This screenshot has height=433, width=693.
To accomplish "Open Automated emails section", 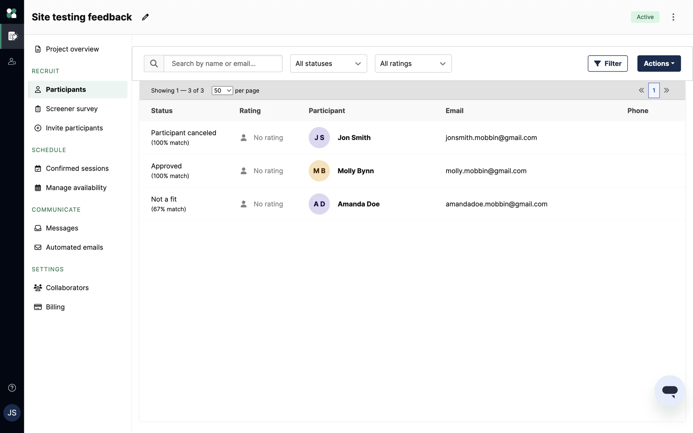I will [74, 248].
